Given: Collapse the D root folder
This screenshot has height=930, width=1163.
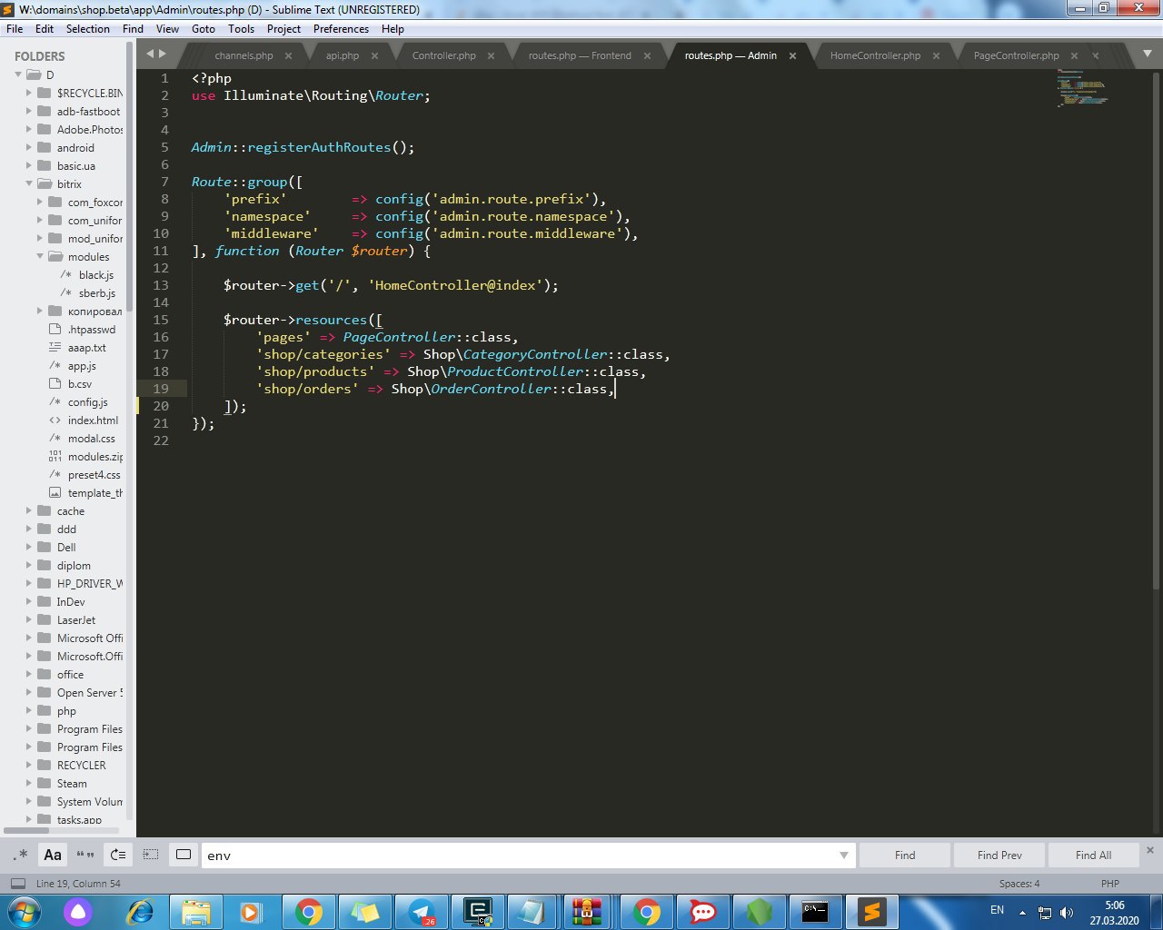Looking at the screenshot, I should [18, 74].
